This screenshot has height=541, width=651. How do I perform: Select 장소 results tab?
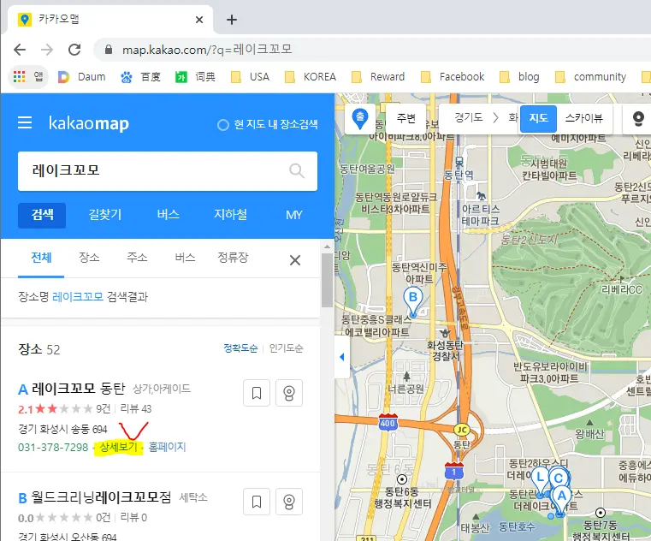point(89,258)
